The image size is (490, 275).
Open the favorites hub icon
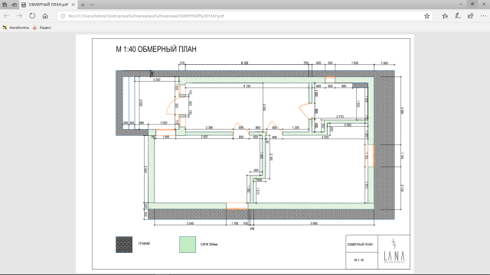[x=445, y=16]
